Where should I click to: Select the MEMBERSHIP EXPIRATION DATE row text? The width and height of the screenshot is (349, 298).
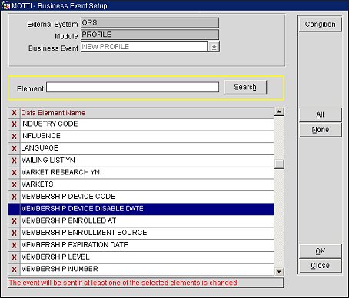coord(75,245)
